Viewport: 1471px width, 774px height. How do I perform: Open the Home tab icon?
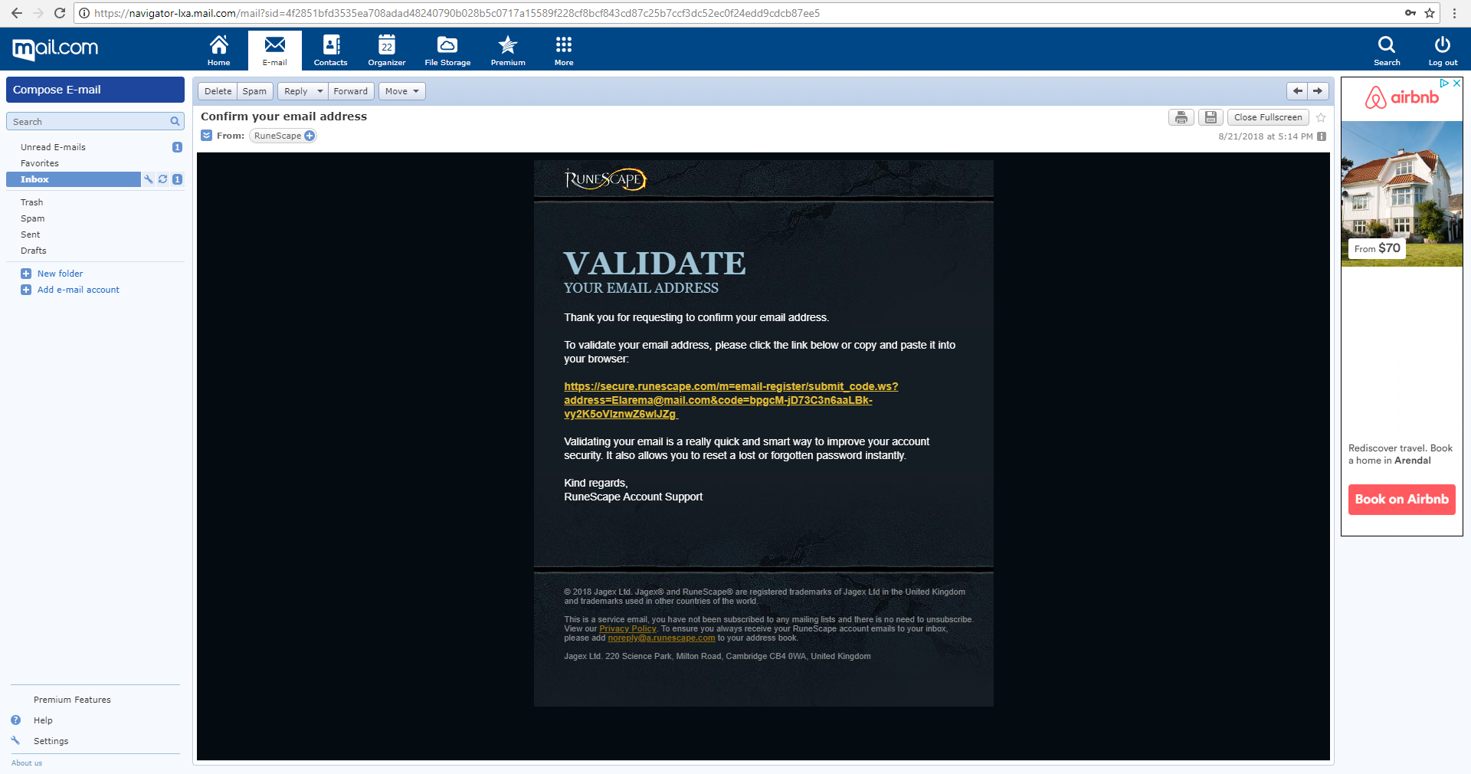click(218, 51)
